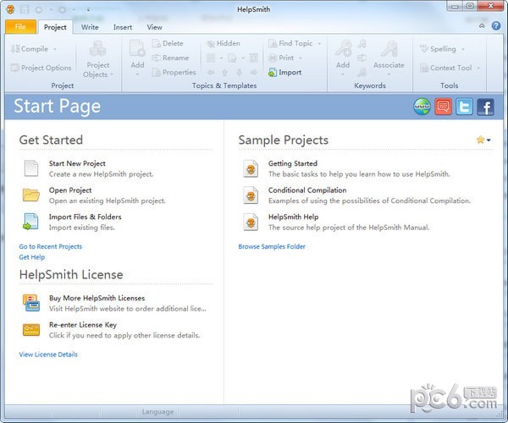
Task: Click the Associate keyword icon
Action: point(389,49)
